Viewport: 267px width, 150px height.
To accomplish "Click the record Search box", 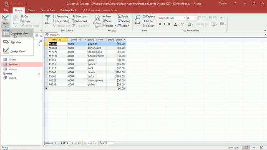I will coord(107,143).
